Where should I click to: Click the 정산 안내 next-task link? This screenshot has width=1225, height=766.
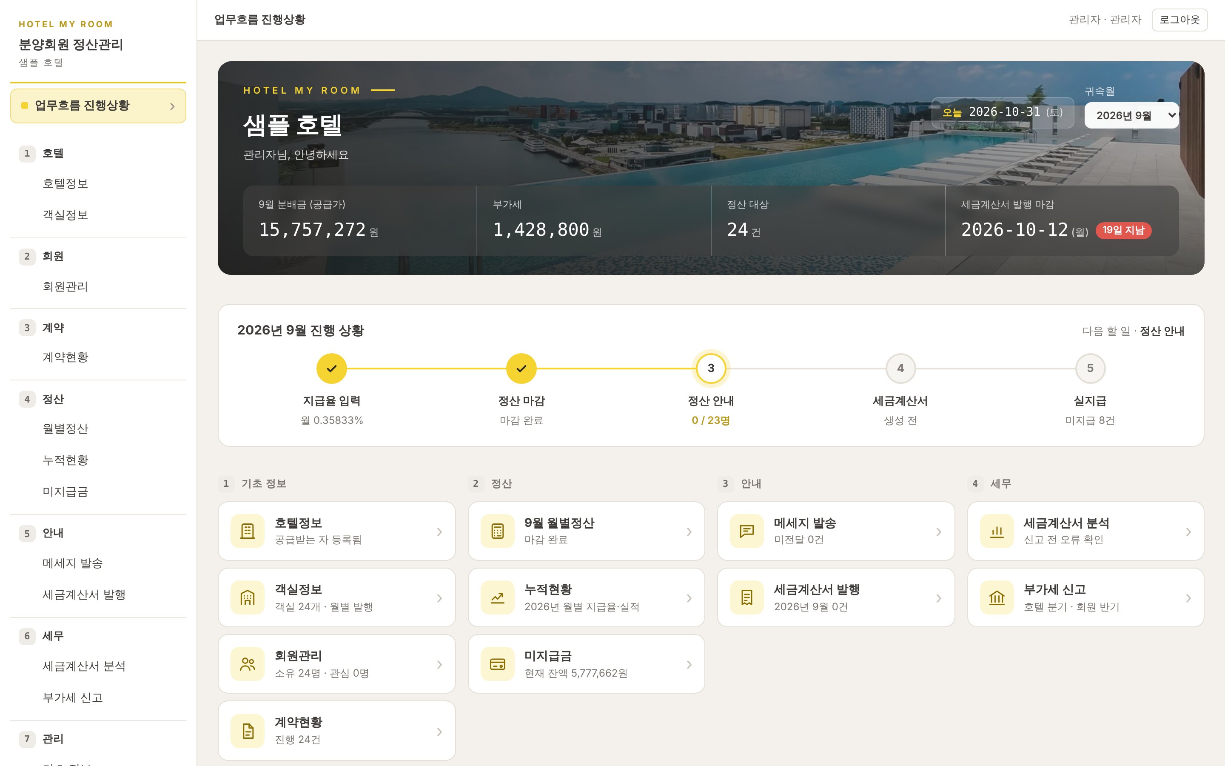click(x=1162, y=331)
